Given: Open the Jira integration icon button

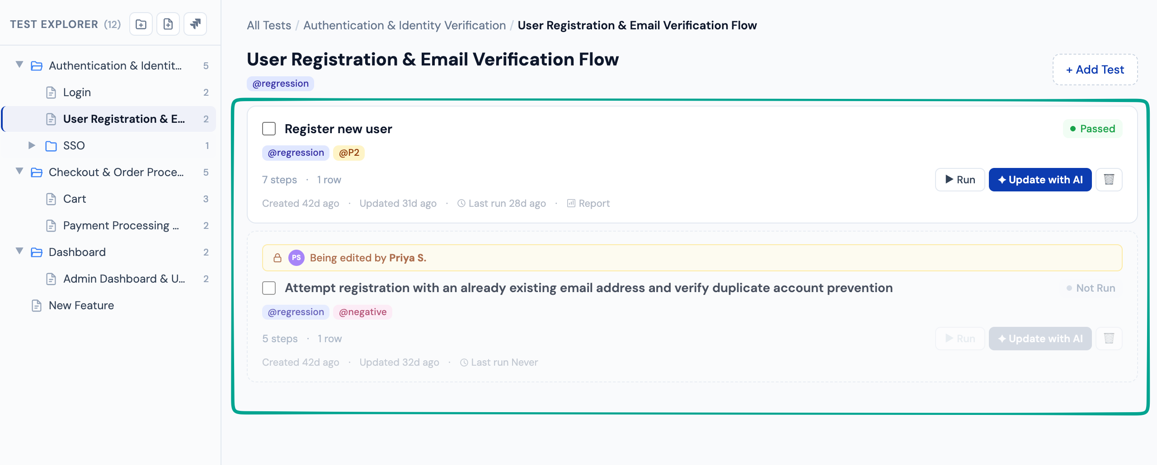Looking at the screenshot, I should point(195,24).
